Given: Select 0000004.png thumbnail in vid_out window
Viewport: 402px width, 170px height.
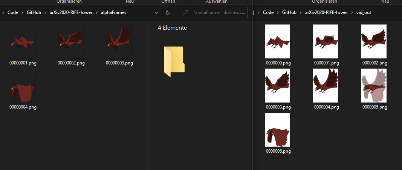Looking at the screenshot, I should 326,86.
